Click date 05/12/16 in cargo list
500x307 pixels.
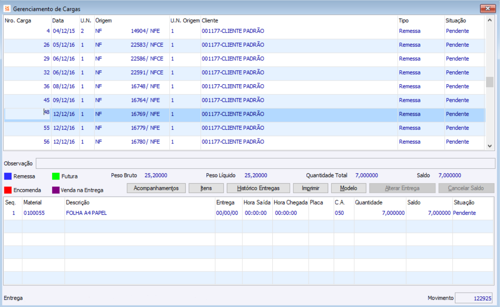pos(64,45)
